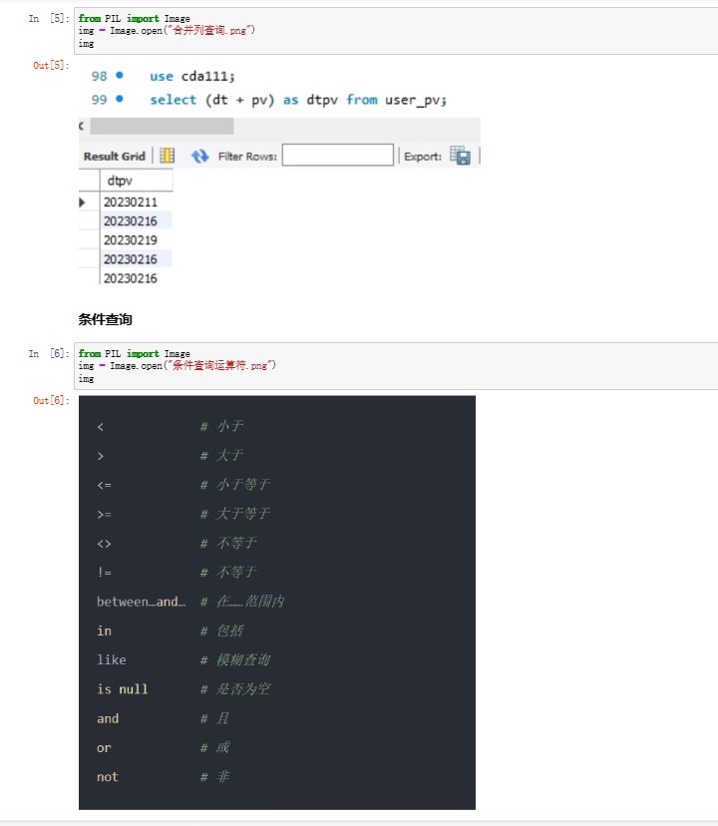This screenshot has width=718, height=826.
Task: Click the Filter Rows: label
Action: 247,157
